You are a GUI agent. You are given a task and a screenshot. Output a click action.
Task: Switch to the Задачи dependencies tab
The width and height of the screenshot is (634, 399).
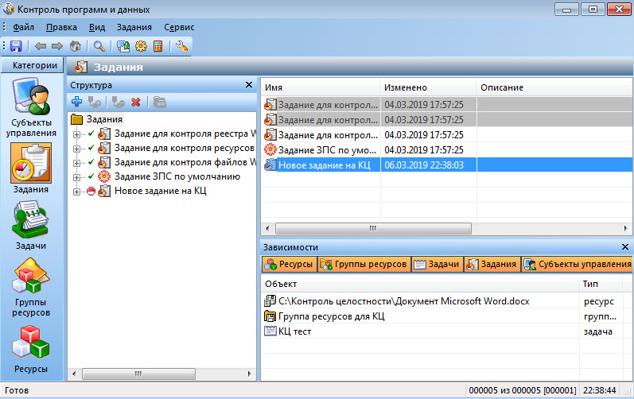(x=437, y=264)
